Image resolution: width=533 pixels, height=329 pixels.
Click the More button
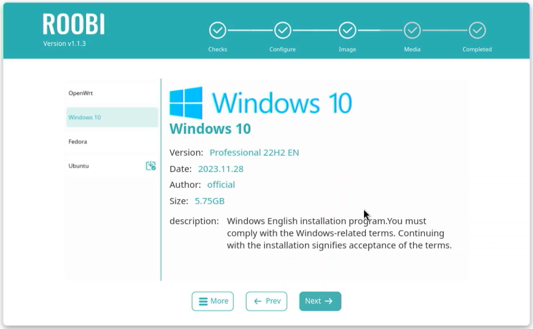(x=213, y=301)
